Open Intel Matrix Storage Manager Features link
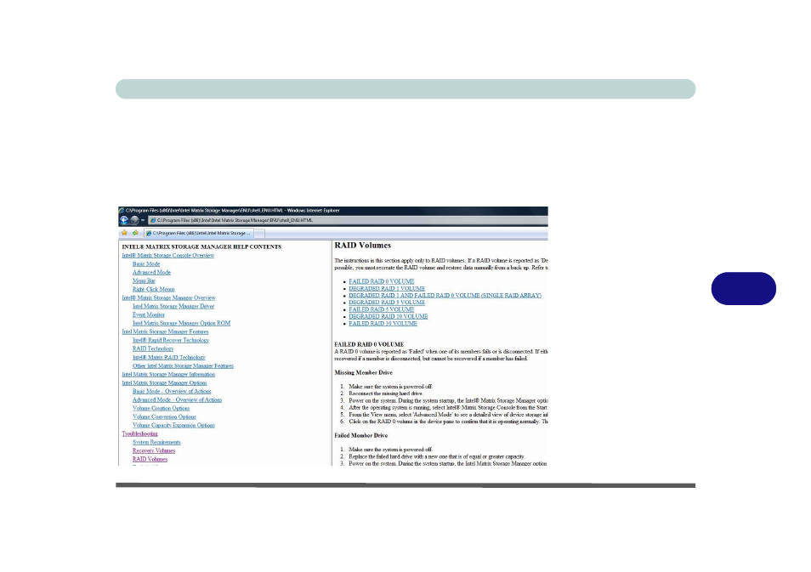This screenshot has width=811, height=572. 165,332
